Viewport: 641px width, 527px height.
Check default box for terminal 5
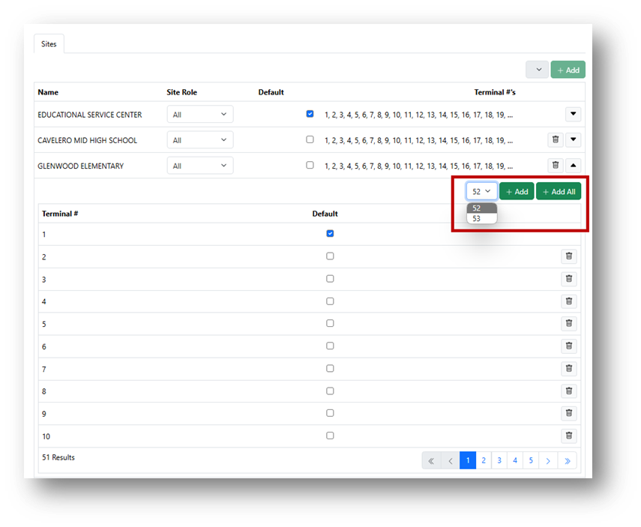330,323
